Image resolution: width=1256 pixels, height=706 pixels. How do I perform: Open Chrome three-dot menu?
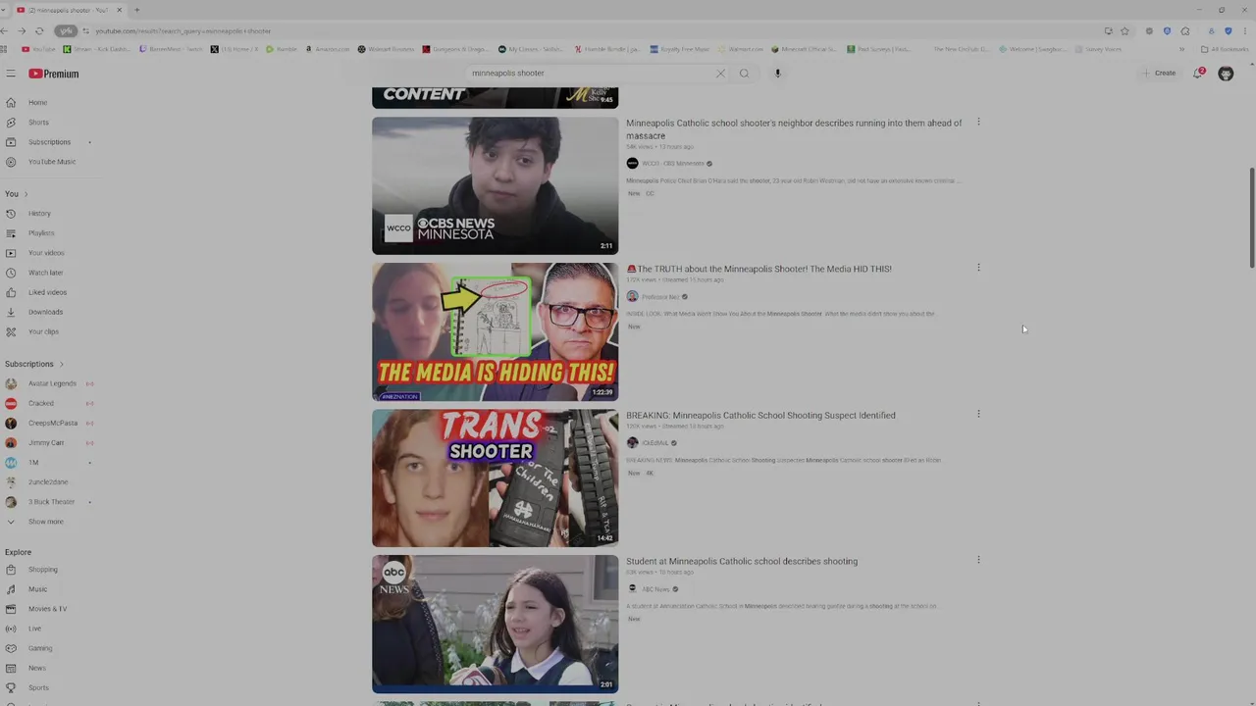[x=1245, y=31]
